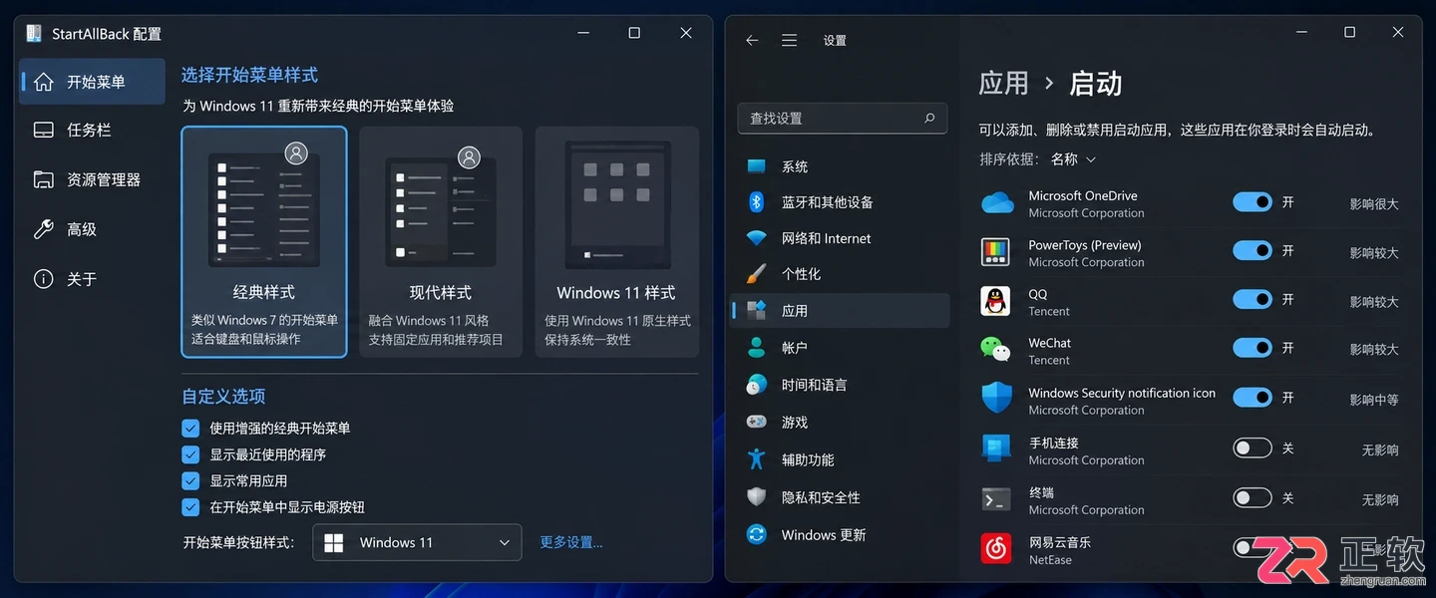Click the home icon beside 开始菜单

(x=43, y=82)
